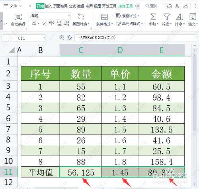The image size is (199, 189).
Task: Select the column D header
Action: coord(120,50)
